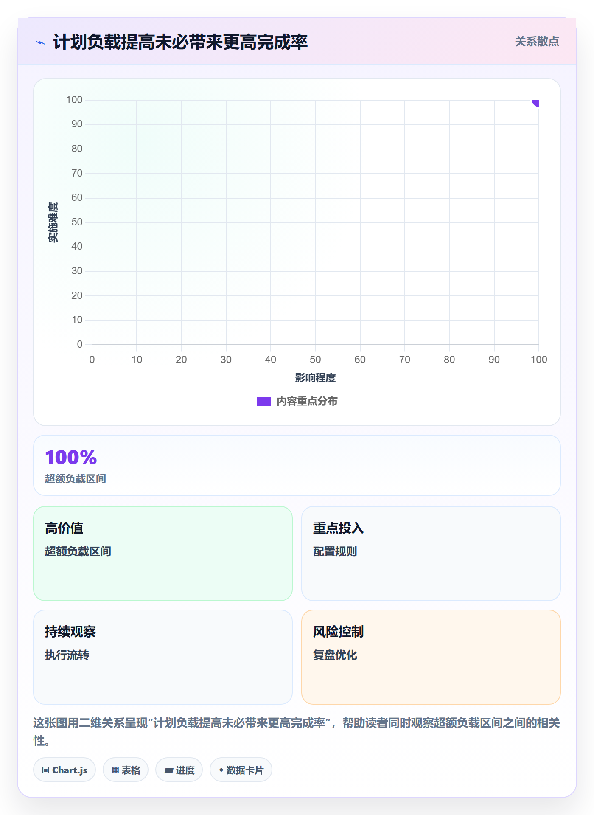
Task: Select the 数据卡片 tag chip
Action: [x=241, y=770]
